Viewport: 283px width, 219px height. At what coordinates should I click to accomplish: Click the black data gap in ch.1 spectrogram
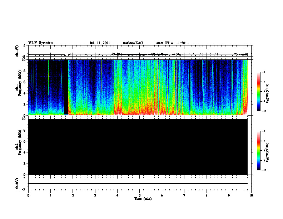66,87
